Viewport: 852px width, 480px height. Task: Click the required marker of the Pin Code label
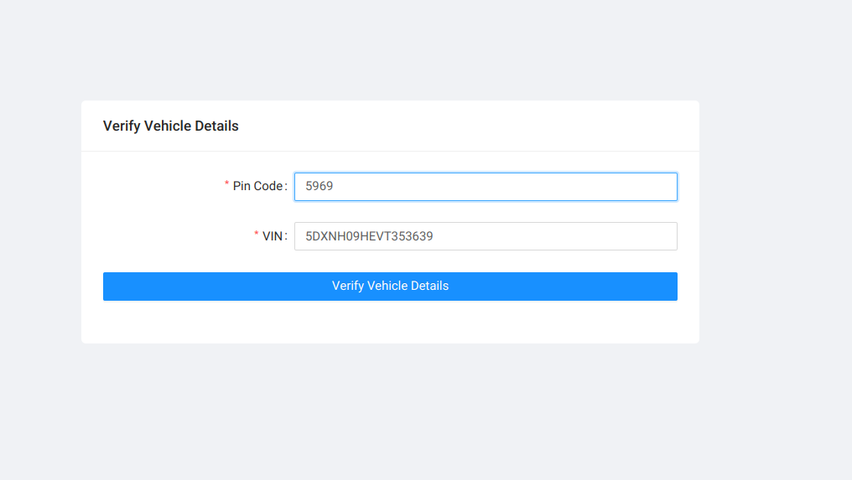pyautogui.click(x=226, y=184)
